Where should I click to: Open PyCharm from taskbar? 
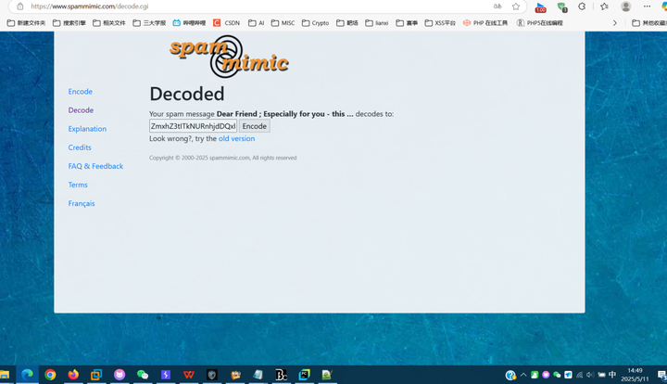point(304,375)
